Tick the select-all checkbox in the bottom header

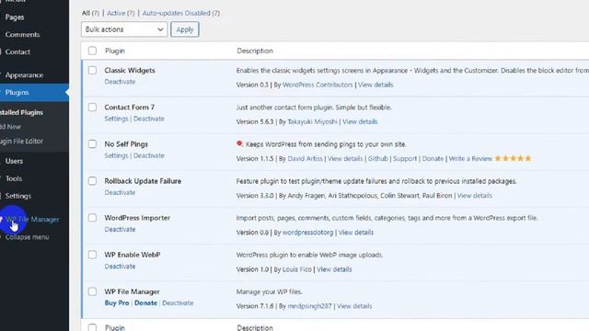point(92,327)
